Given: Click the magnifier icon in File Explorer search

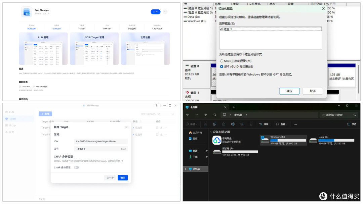Looking at the screenshot, I should [355, 115].
